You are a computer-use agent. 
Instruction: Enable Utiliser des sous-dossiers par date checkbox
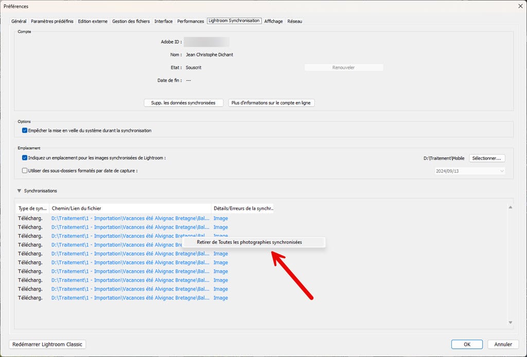(x=25, y=171)
